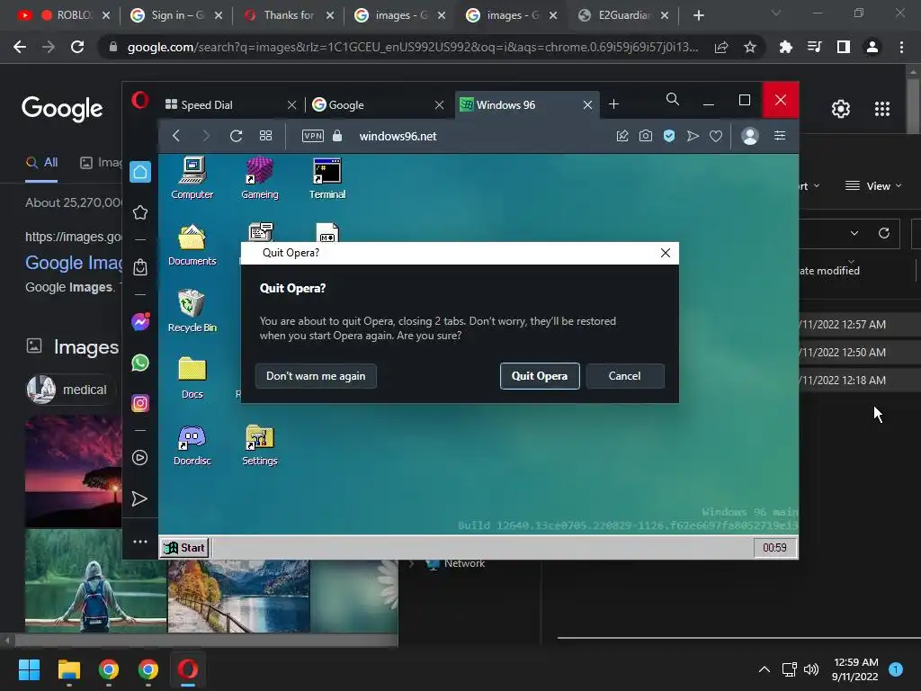Click Opera's search tabs magnifier icon
This screenshot has width=921, height=691.
(673, 99)
